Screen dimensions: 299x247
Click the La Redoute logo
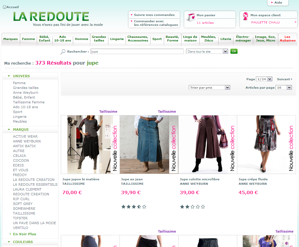coord(51,16)
